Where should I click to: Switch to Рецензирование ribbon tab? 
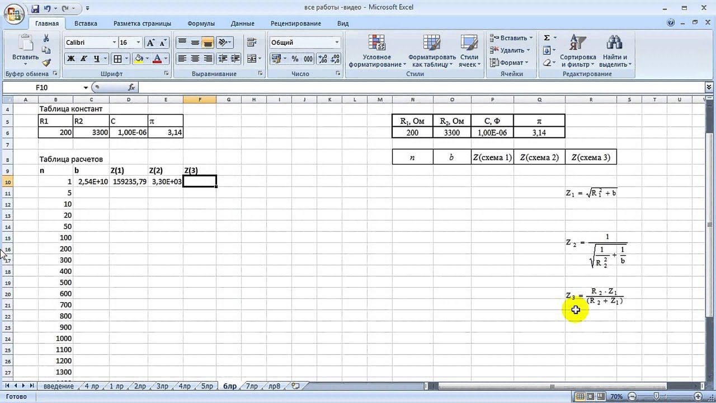tap(295, 24)
